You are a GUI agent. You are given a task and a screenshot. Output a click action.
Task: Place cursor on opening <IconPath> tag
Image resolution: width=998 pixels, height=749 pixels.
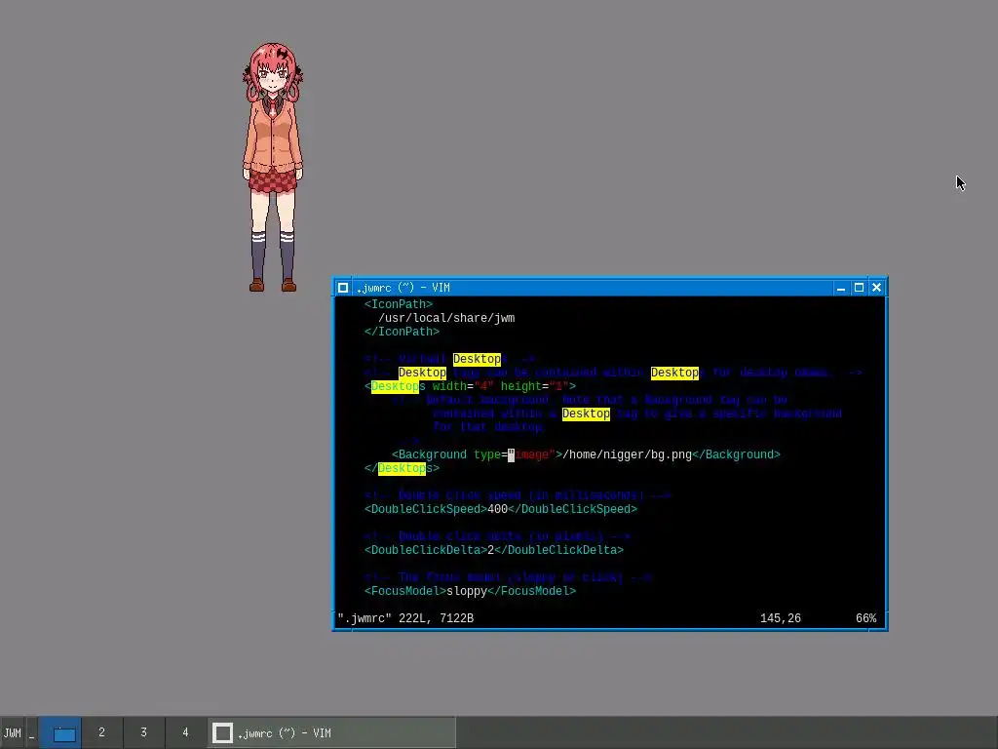click(399, 304)
